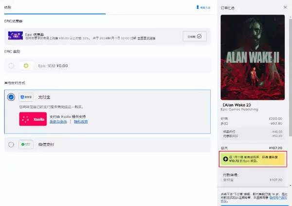This screenshot has width=292, height=206.
Task: Open the coupon requirements details link
Action: 146,38
